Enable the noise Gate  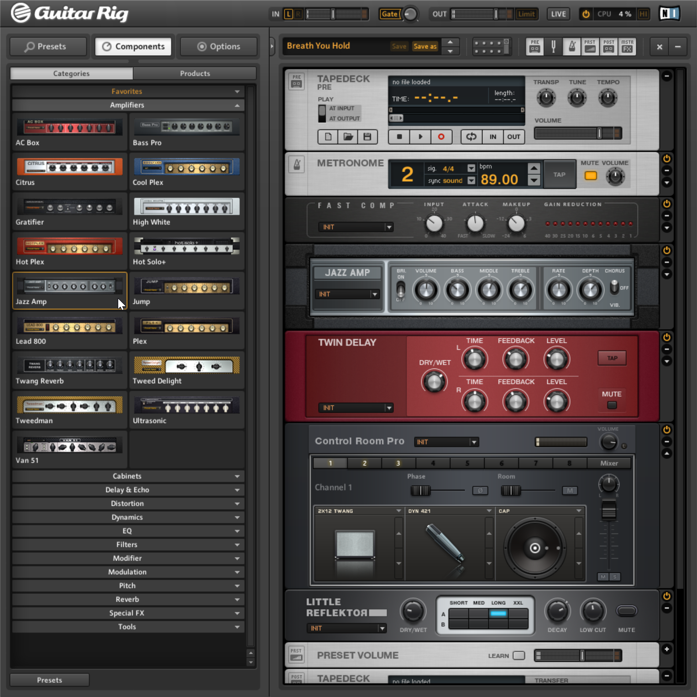(389, 14)
